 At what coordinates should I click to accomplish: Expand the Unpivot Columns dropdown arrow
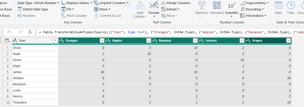pos(127,3)
